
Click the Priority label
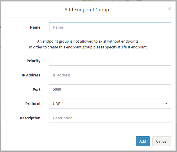click(x=33, y=61)
